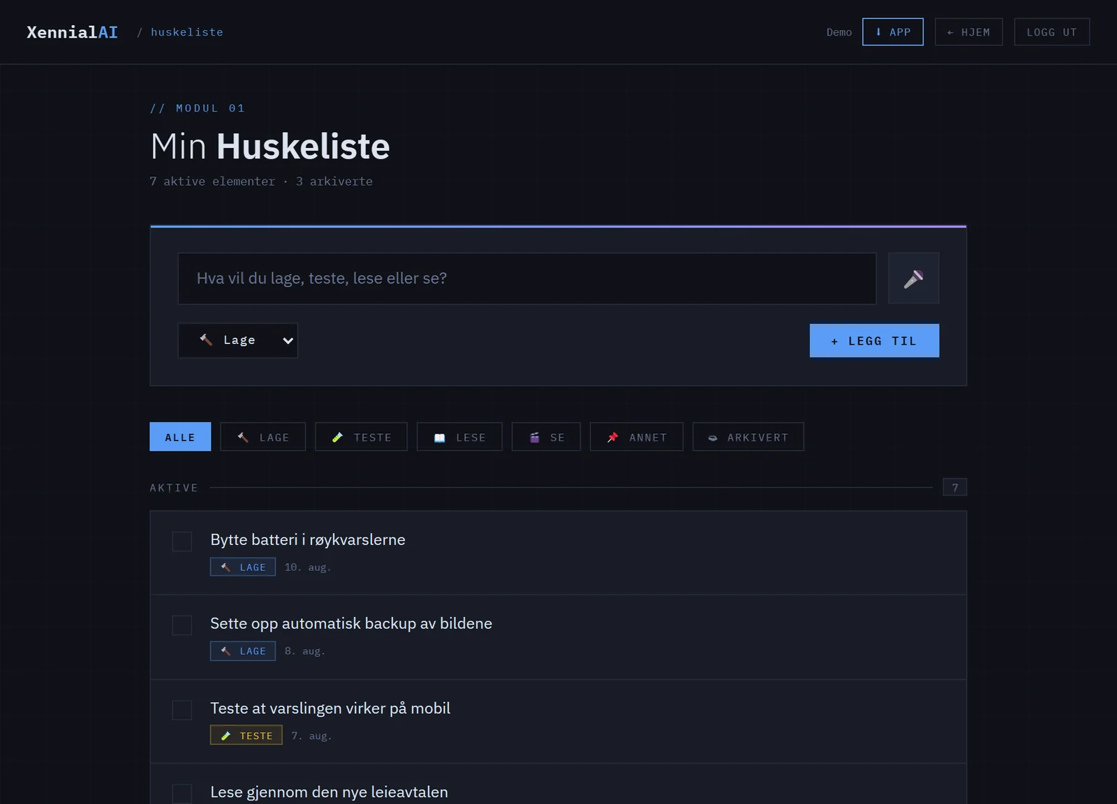Click the hammer icon on Lage filter

(x=243, y=438)
